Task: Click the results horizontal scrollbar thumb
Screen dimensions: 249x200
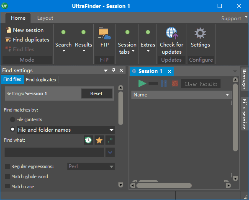Action: point(164,185)
